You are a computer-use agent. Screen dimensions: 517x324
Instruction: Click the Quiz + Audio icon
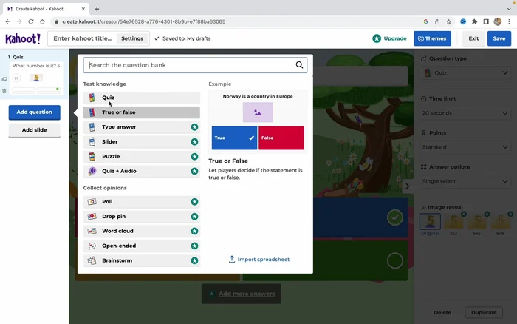coord(92,172)
